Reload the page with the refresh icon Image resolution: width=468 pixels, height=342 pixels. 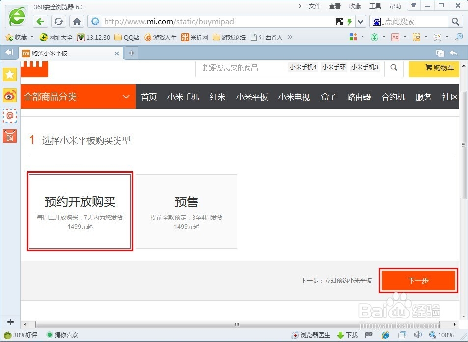click(58, 22)
